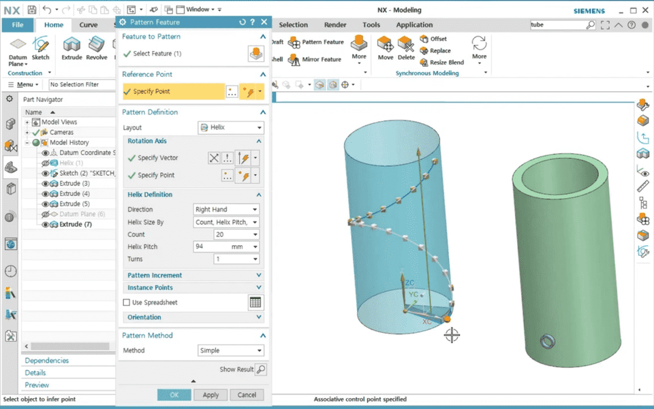Enable the Use Spreadsheet checkbox
Image resolution: width=654 pixels, height=409 pixels.
[x=127, y=302]
